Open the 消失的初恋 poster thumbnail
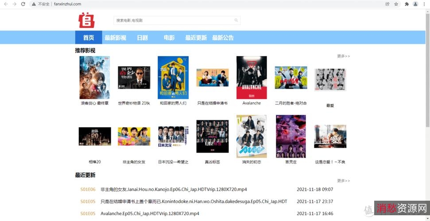 click(x=252, y=137)
